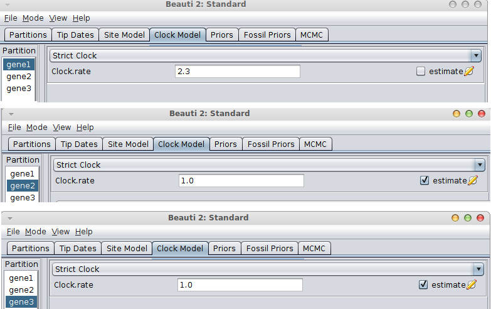The image size is (491, 309).
Task: Open Strict Clock dropdown in middle window
Action: click(269, 165)
